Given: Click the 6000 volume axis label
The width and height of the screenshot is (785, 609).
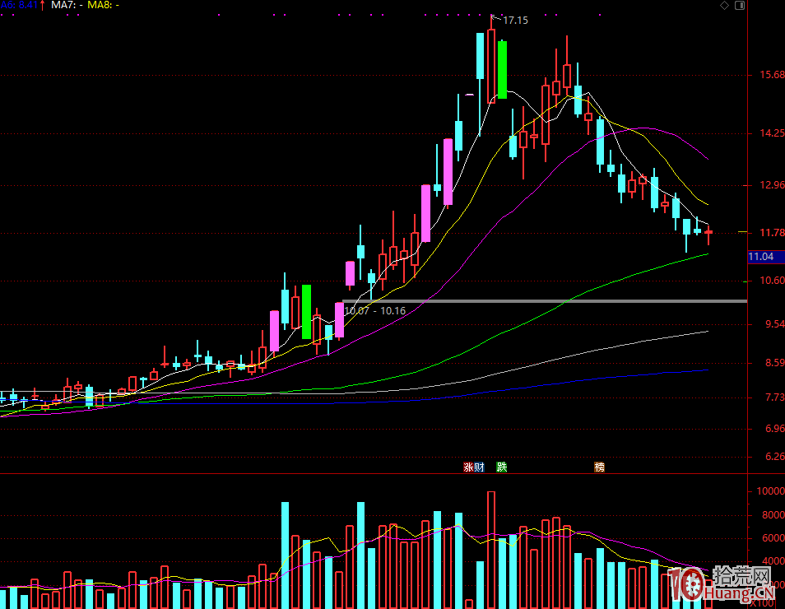Looking at the screenshot, I should (773, 538).
